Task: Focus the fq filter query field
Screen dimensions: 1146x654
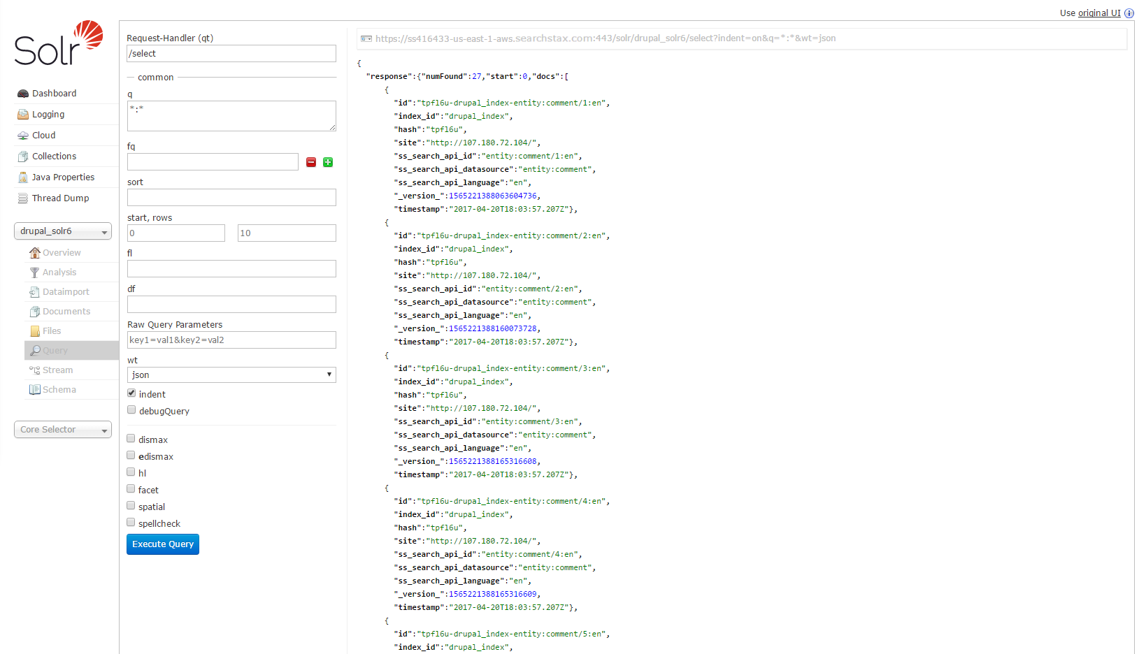Action: (x=213, y=162)
